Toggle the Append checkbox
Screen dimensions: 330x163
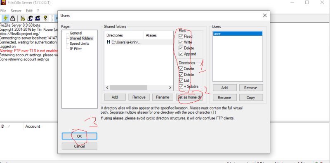[x=181, y=54]
